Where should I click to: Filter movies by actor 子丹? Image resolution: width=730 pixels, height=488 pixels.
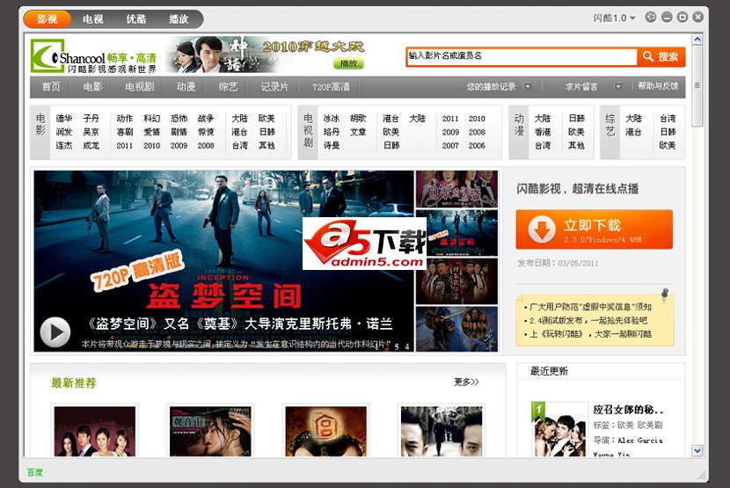click(x=91, y=119)
